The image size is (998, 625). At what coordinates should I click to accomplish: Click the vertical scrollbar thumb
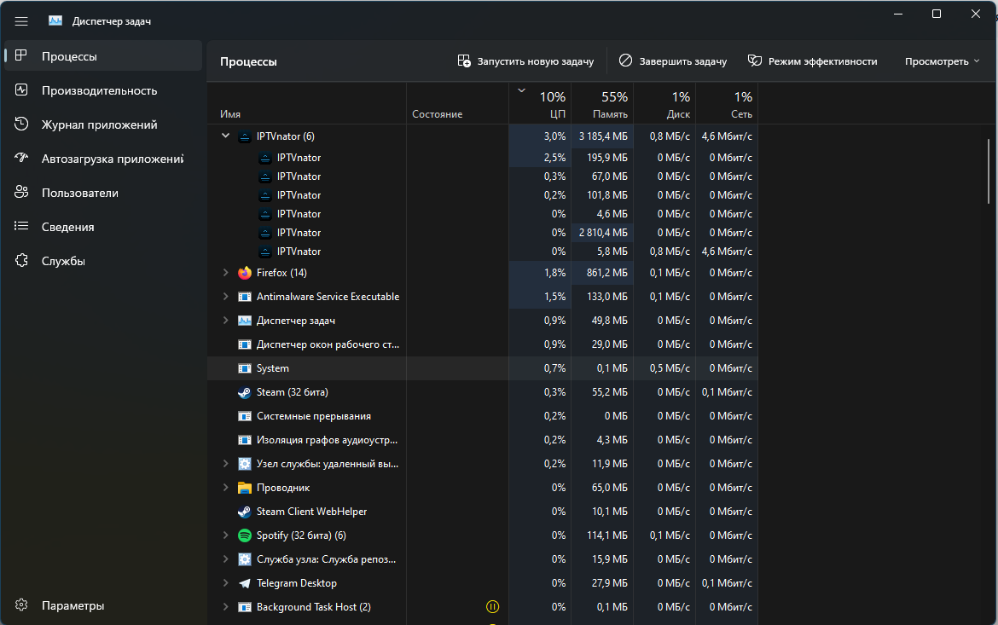989,171
